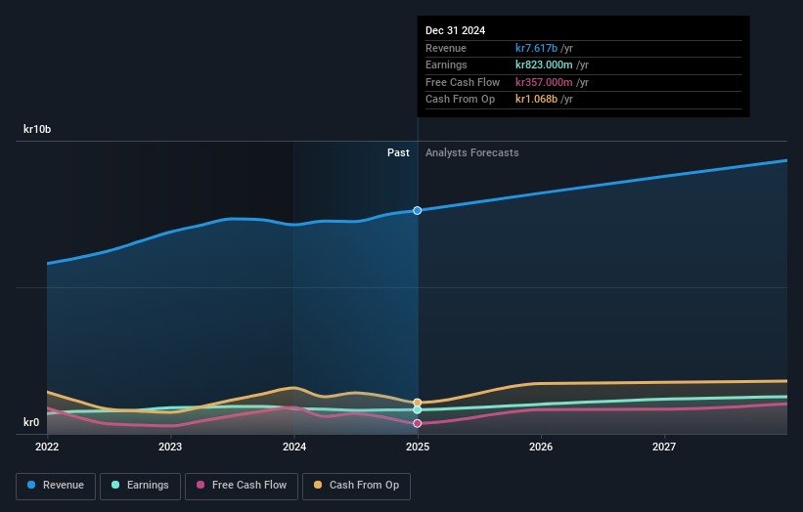Click the Cash From Op marker at 2025

click(418, 403)
